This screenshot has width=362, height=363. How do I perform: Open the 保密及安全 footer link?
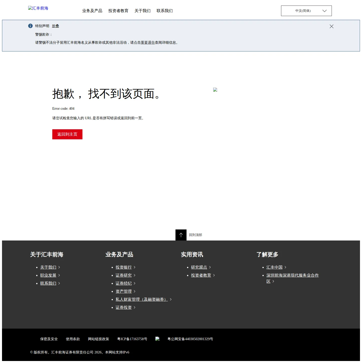pos(49,339)
